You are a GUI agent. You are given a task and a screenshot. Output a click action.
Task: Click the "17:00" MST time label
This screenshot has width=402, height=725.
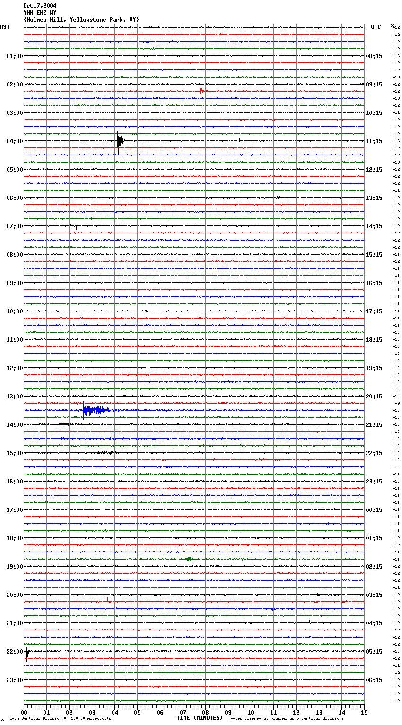[x=15, y=510]
